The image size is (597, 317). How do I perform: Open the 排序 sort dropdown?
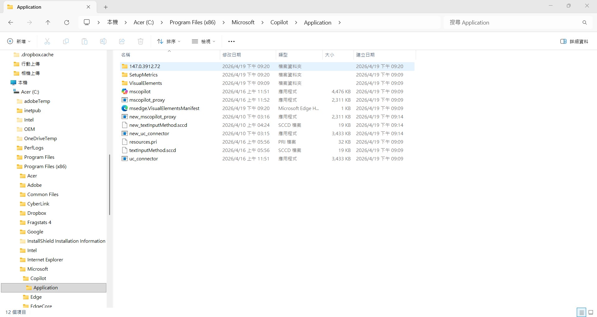coord(169,41)
